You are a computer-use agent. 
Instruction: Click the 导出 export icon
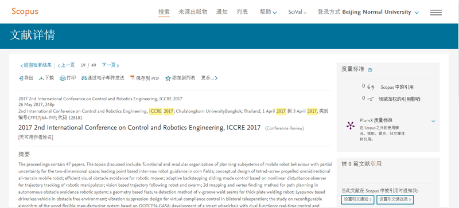(x=21, y=78)
